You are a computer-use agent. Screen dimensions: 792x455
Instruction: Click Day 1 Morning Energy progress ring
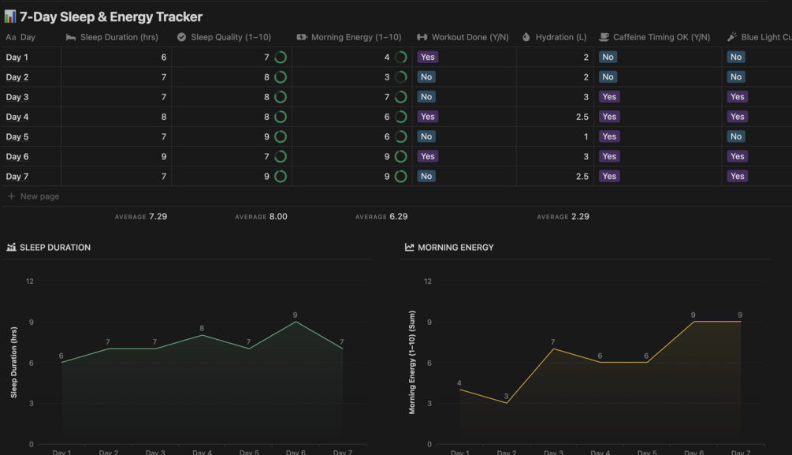[400, 57]
